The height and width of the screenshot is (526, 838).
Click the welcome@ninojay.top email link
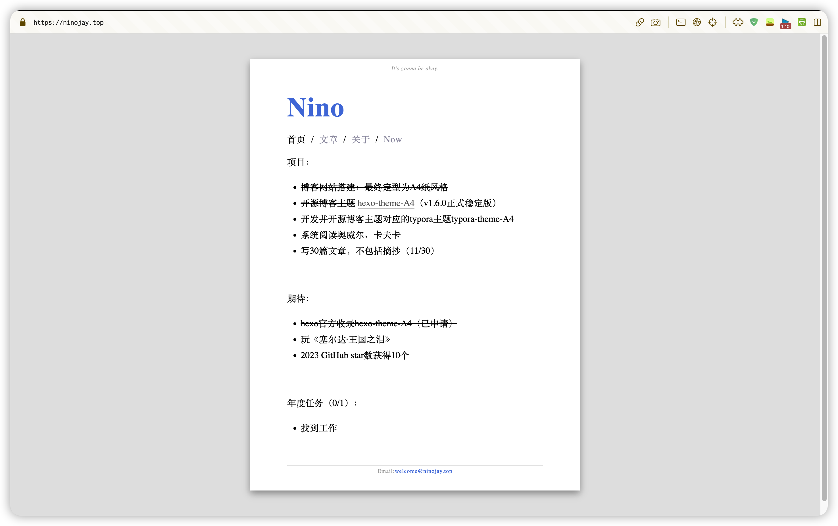[x=423, y=471]
